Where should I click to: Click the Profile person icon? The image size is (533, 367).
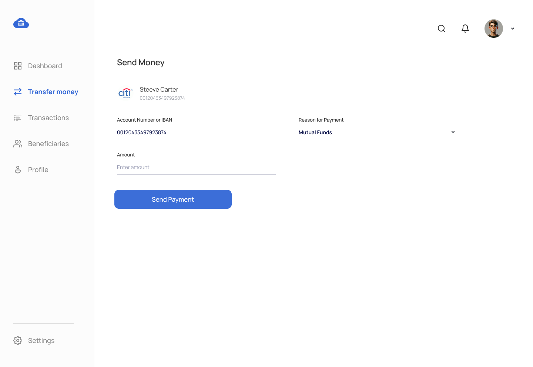tap(18, 170)
